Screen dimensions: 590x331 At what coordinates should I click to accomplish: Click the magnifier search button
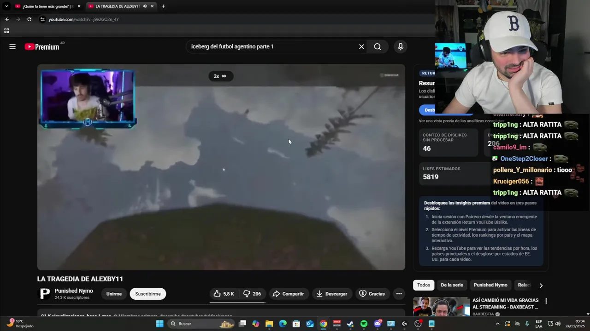378,46
